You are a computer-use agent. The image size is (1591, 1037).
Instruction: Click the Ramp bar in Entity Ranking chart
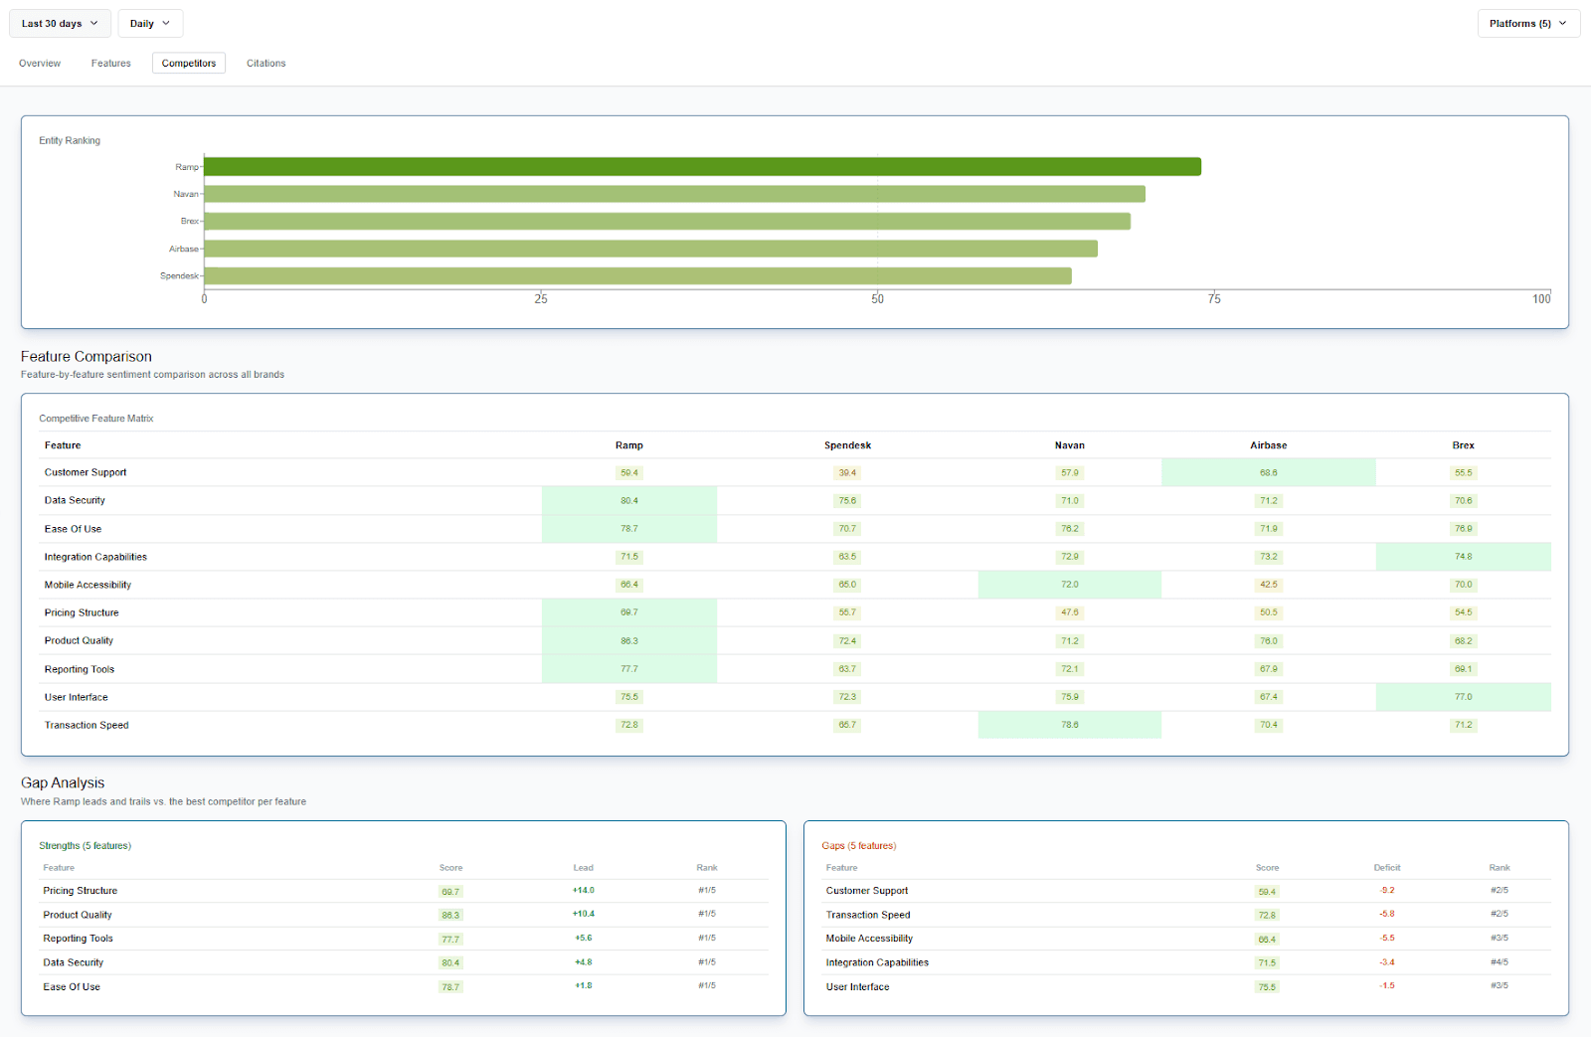pyautogui.click(x=696, y=166)
